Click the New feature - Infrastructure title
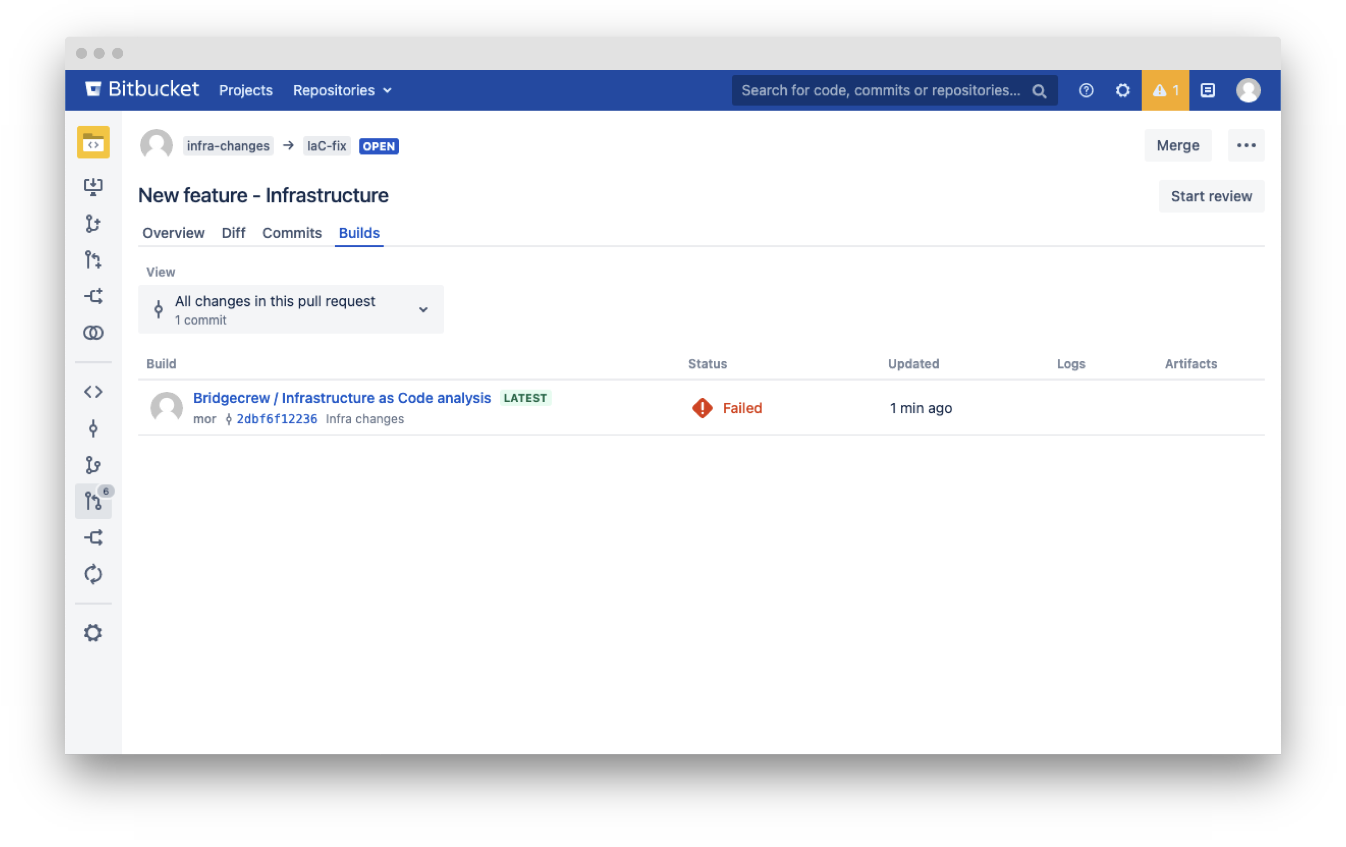Viewport: 1346px width, 847px height. point(263,195)
